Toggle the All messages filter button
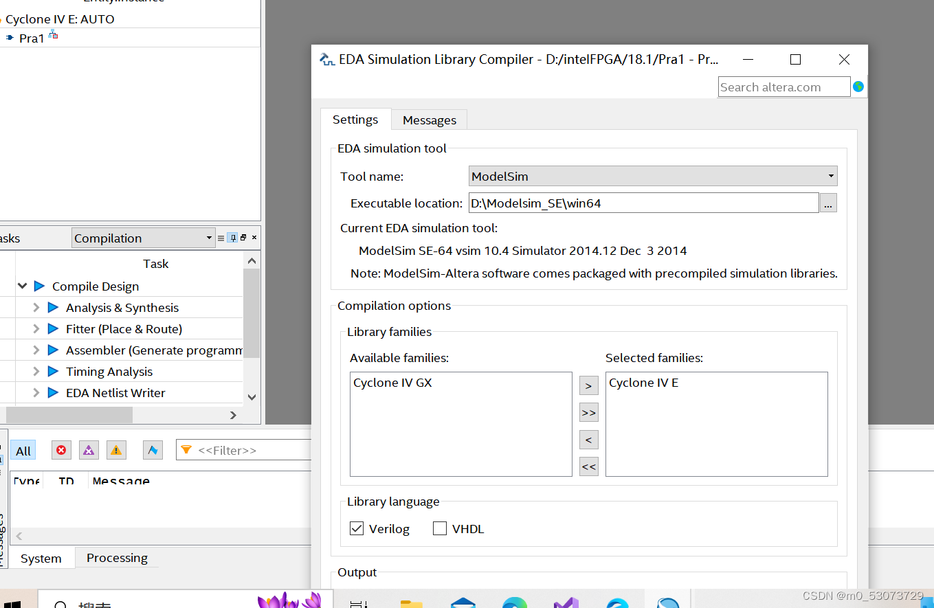 click(23, 451)
